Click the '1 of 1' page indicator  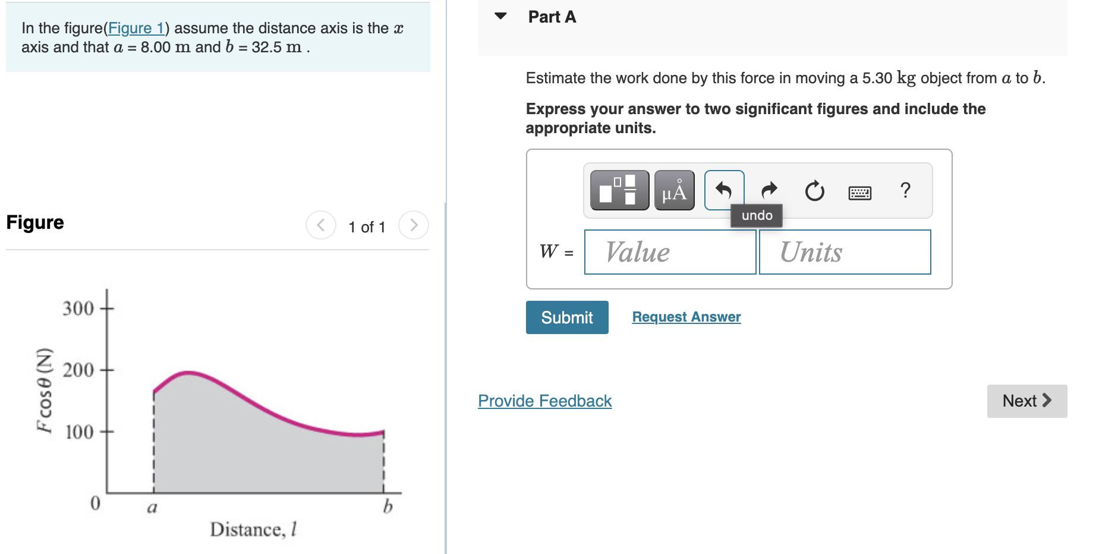[367, 226]
